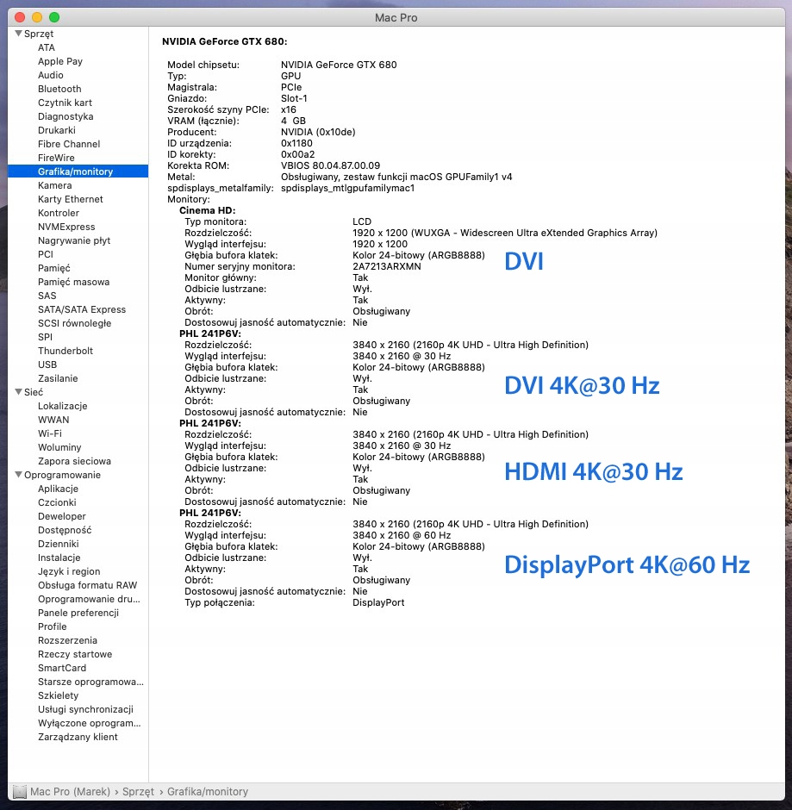Select SCSI równoległe item
This screenshot has width=792, height=810.
coord(74,323)
